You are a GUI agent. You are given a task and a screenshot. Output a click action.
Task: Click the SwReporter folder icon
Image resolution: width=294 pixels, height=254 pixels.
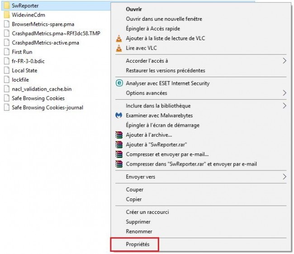[x=7, y=5]
